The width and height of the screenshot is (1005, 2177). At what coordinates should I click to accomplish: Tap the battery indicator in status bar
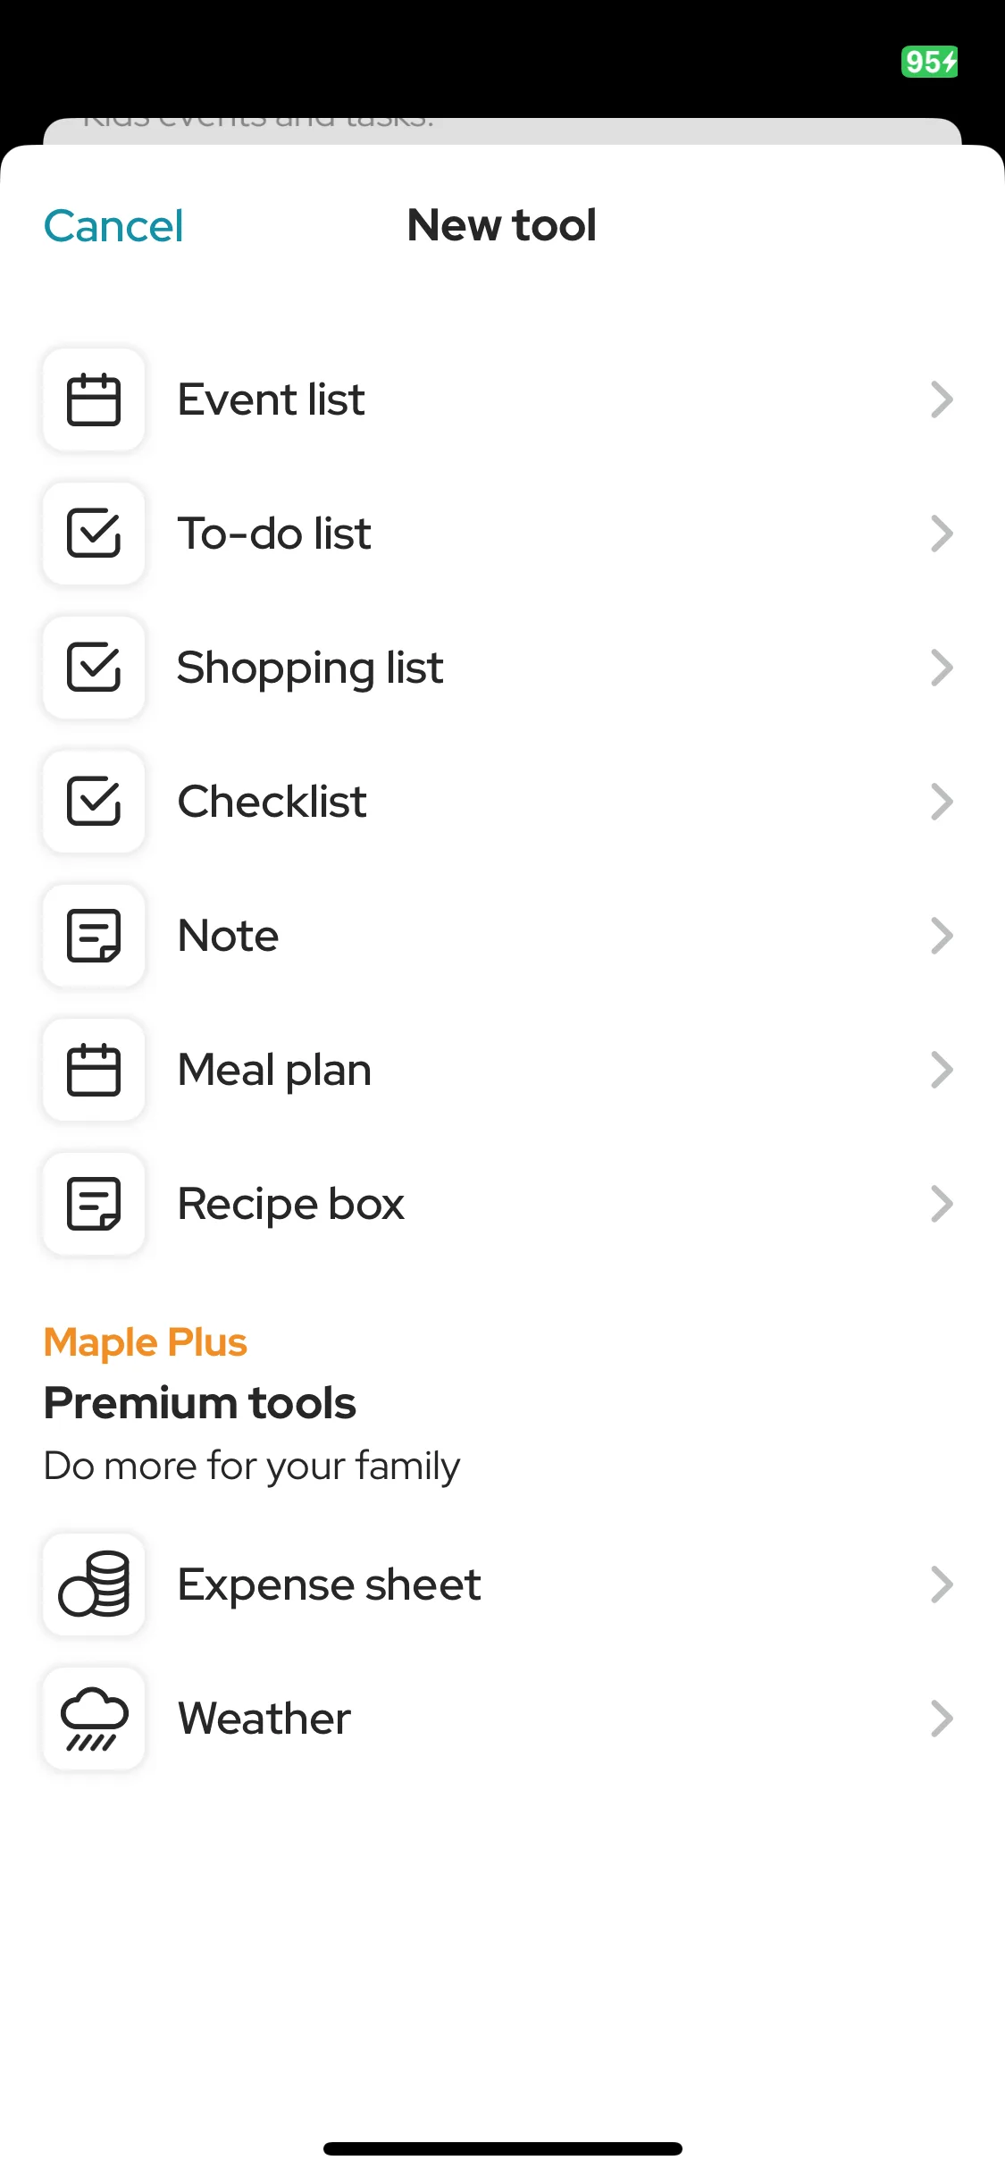pos(930,62)
